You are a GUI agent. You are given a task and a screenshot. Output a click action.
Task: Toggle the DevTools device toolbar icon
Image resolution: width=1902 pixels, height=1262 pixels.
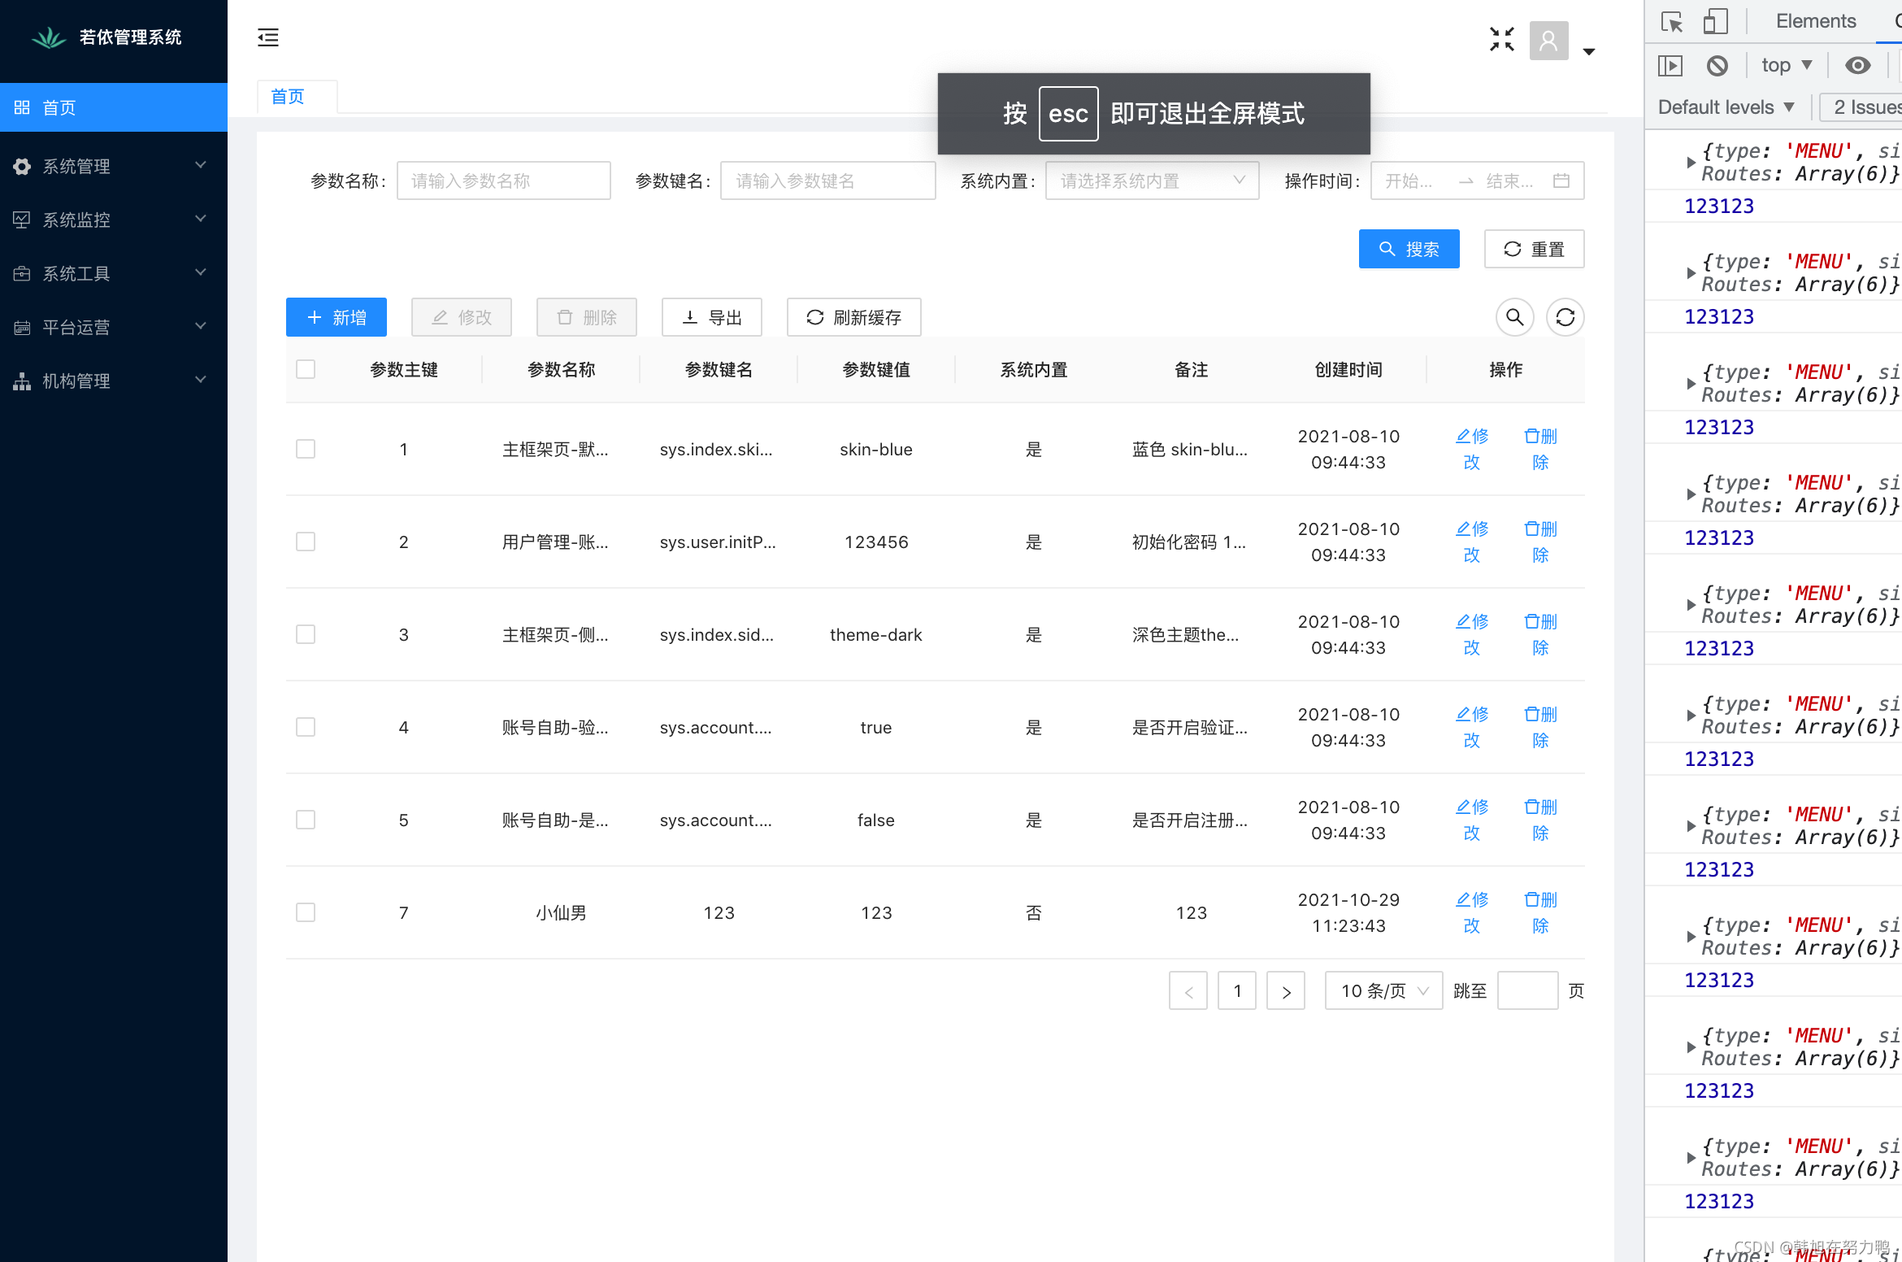tap(1716, 22)
